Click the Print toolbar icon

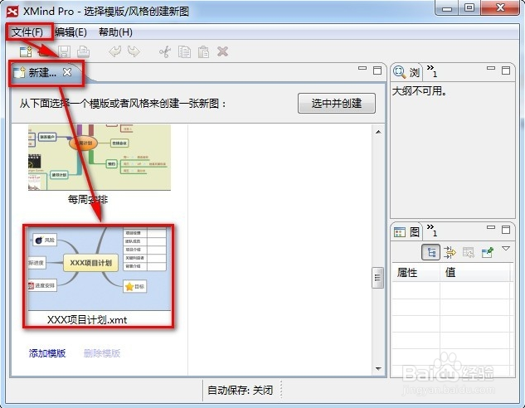(84, 51)
